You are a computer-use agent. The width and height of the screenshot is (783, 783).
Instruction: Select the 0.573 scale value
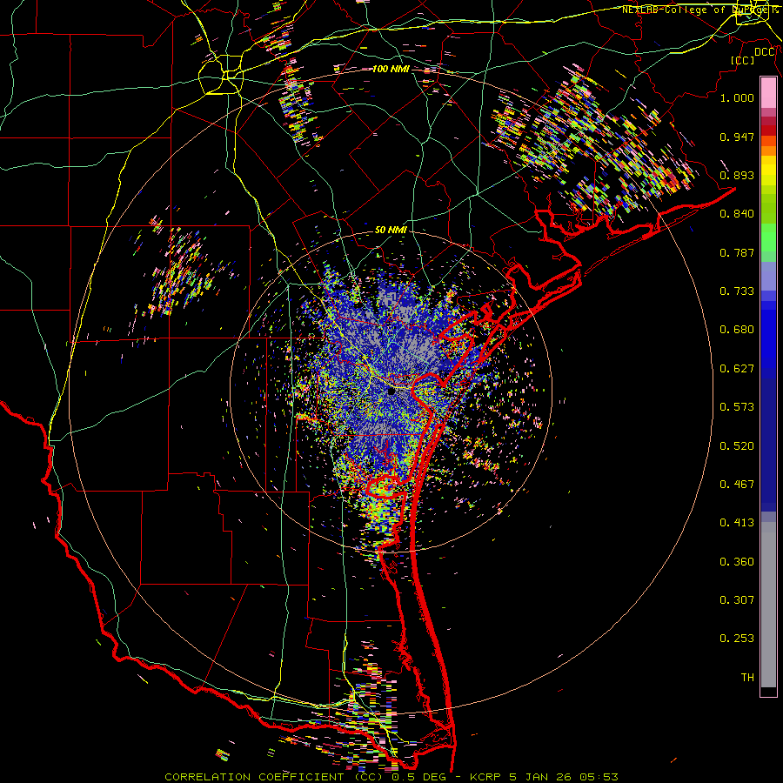737,407
